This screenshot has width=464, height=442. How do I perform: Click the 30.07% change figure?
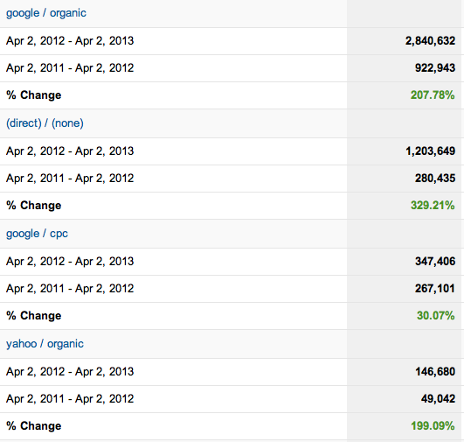click(435, 316)
